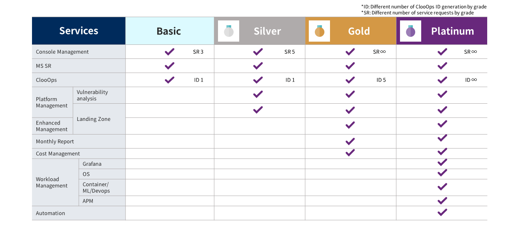The width and height of the screenshot is (512, 237).
Task: Click the Platinum medal icon
Action: pyautogui.click(x=410, y=31)
